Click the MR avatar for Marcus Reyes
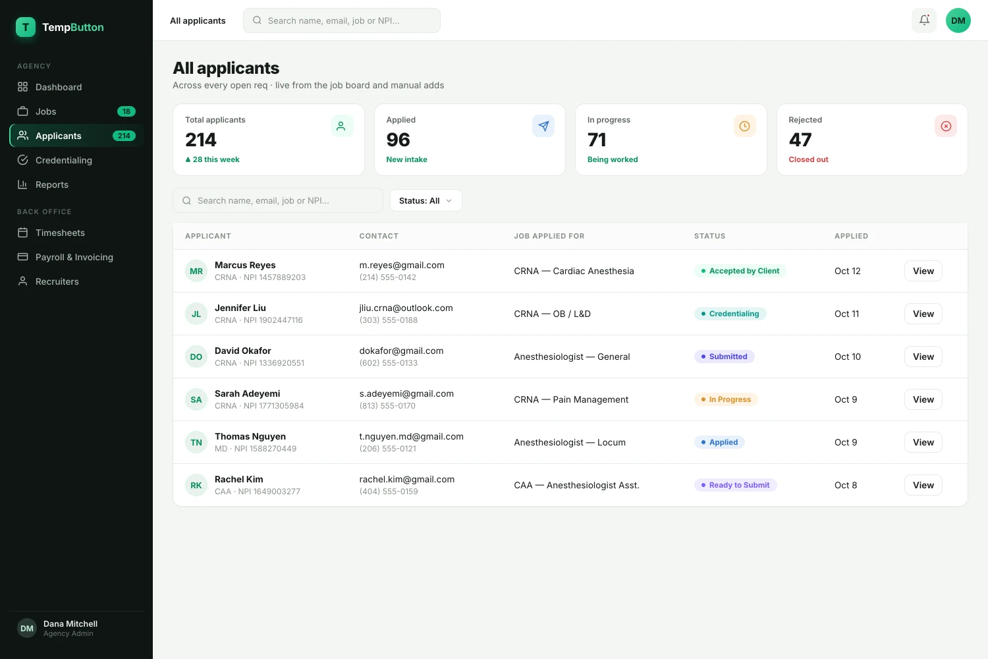 [x=196, y=271]
